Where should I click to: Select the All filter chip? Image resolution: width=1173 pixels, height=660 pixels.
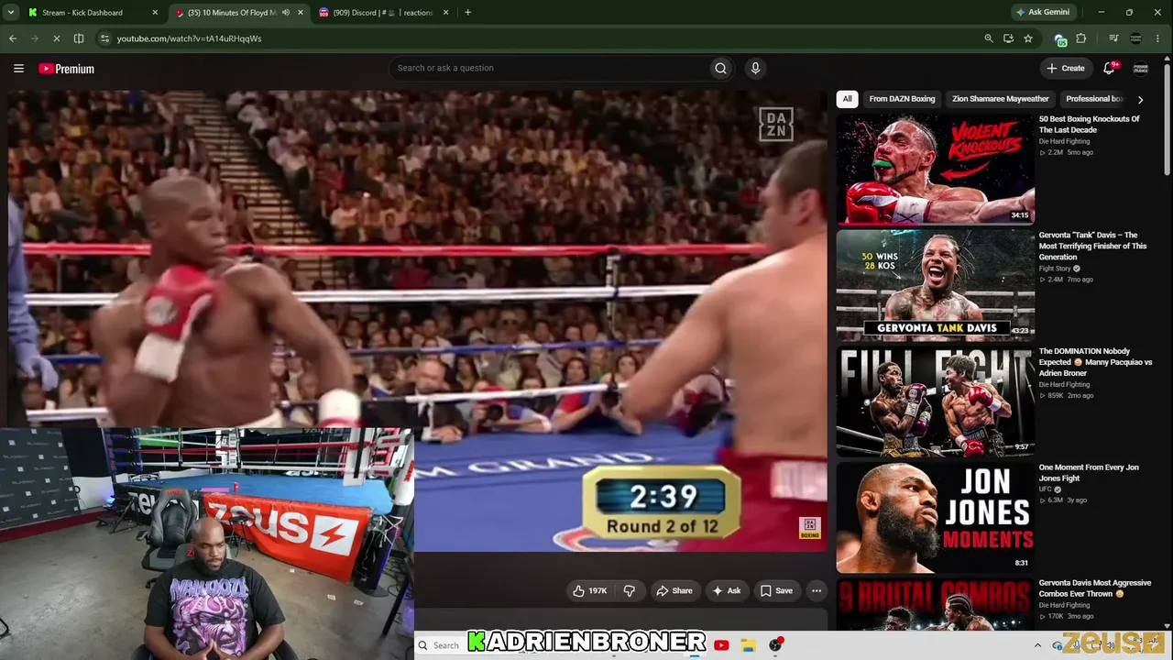848,99
